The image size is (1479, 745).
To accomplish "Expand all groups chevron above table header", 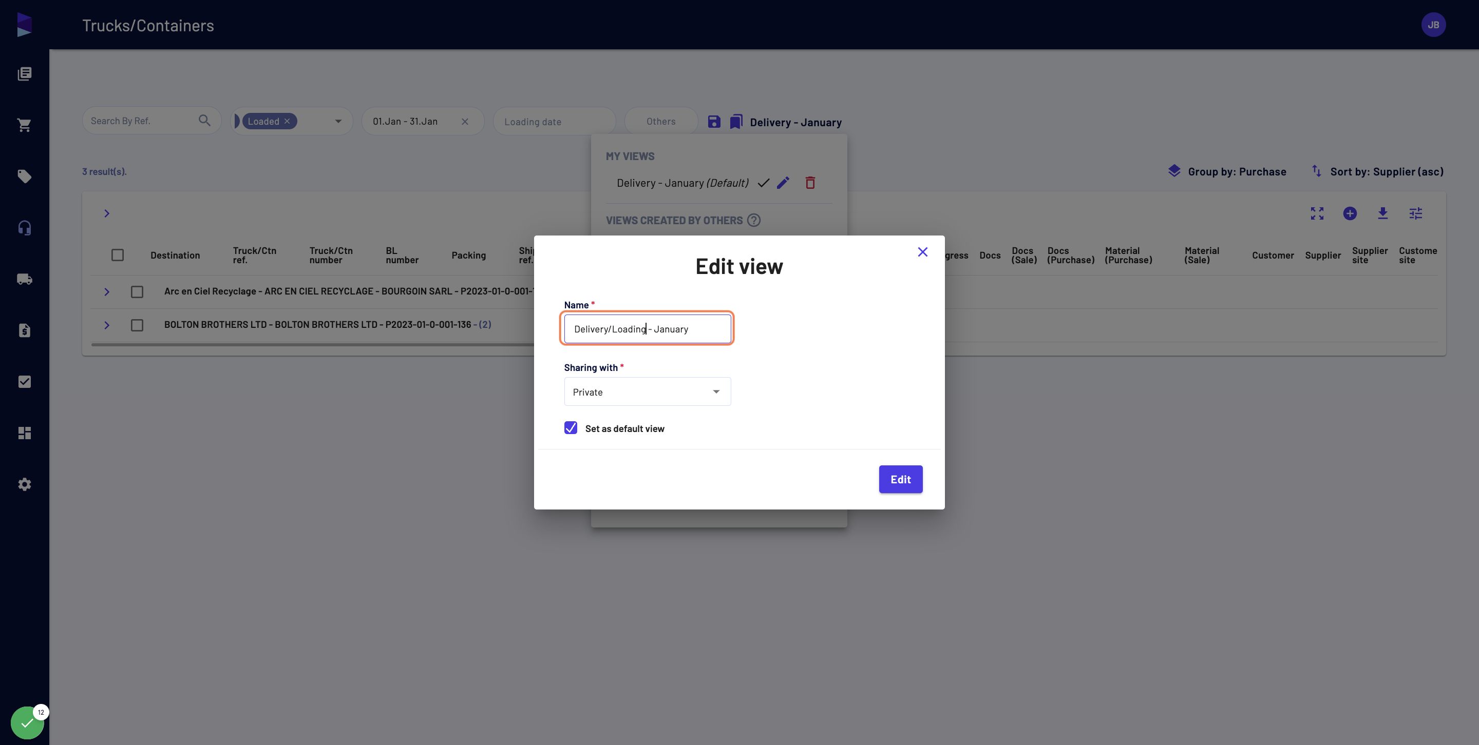I will 107,213.
